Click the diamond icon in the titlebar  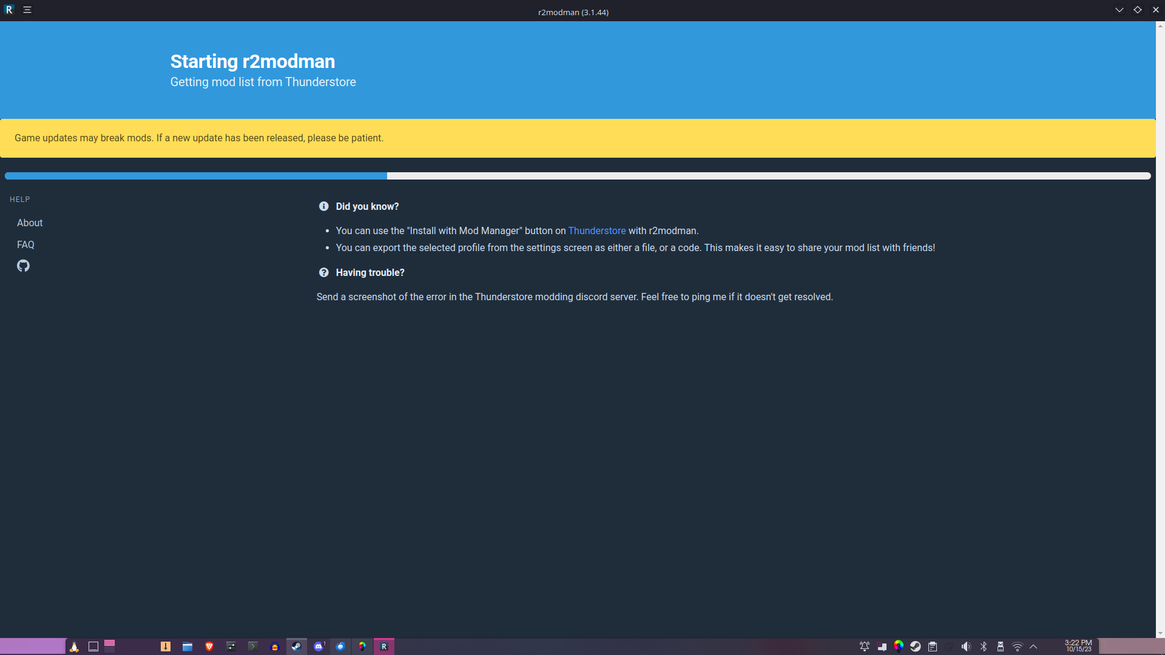(x=1138, y=10)
